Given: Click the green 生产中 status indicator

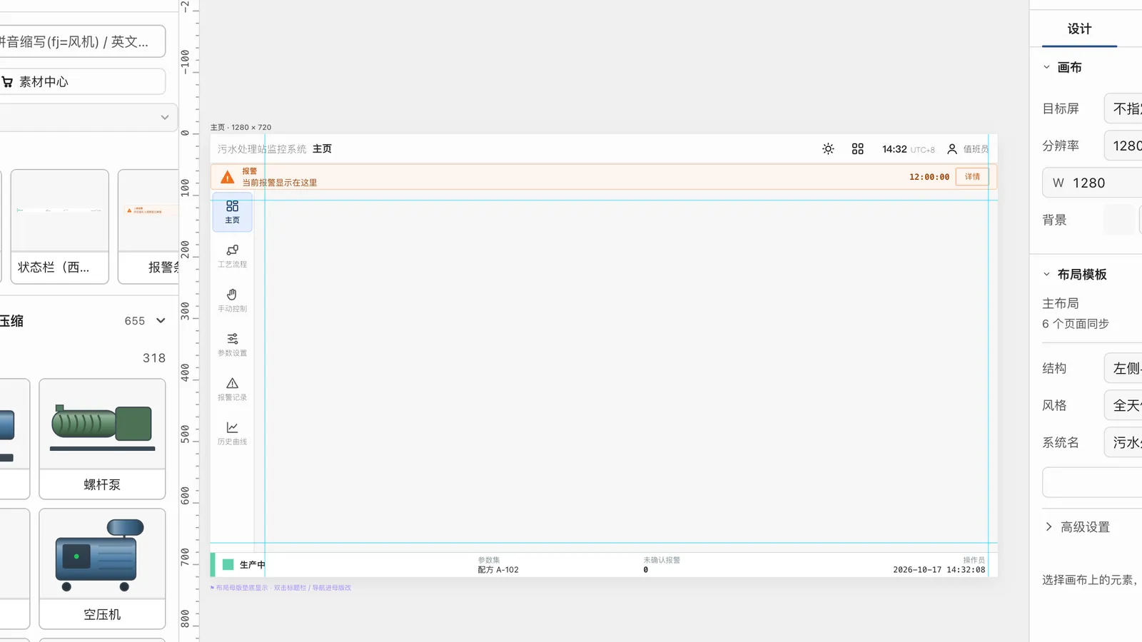Looking at the screenshot, I should click(228, 564).
